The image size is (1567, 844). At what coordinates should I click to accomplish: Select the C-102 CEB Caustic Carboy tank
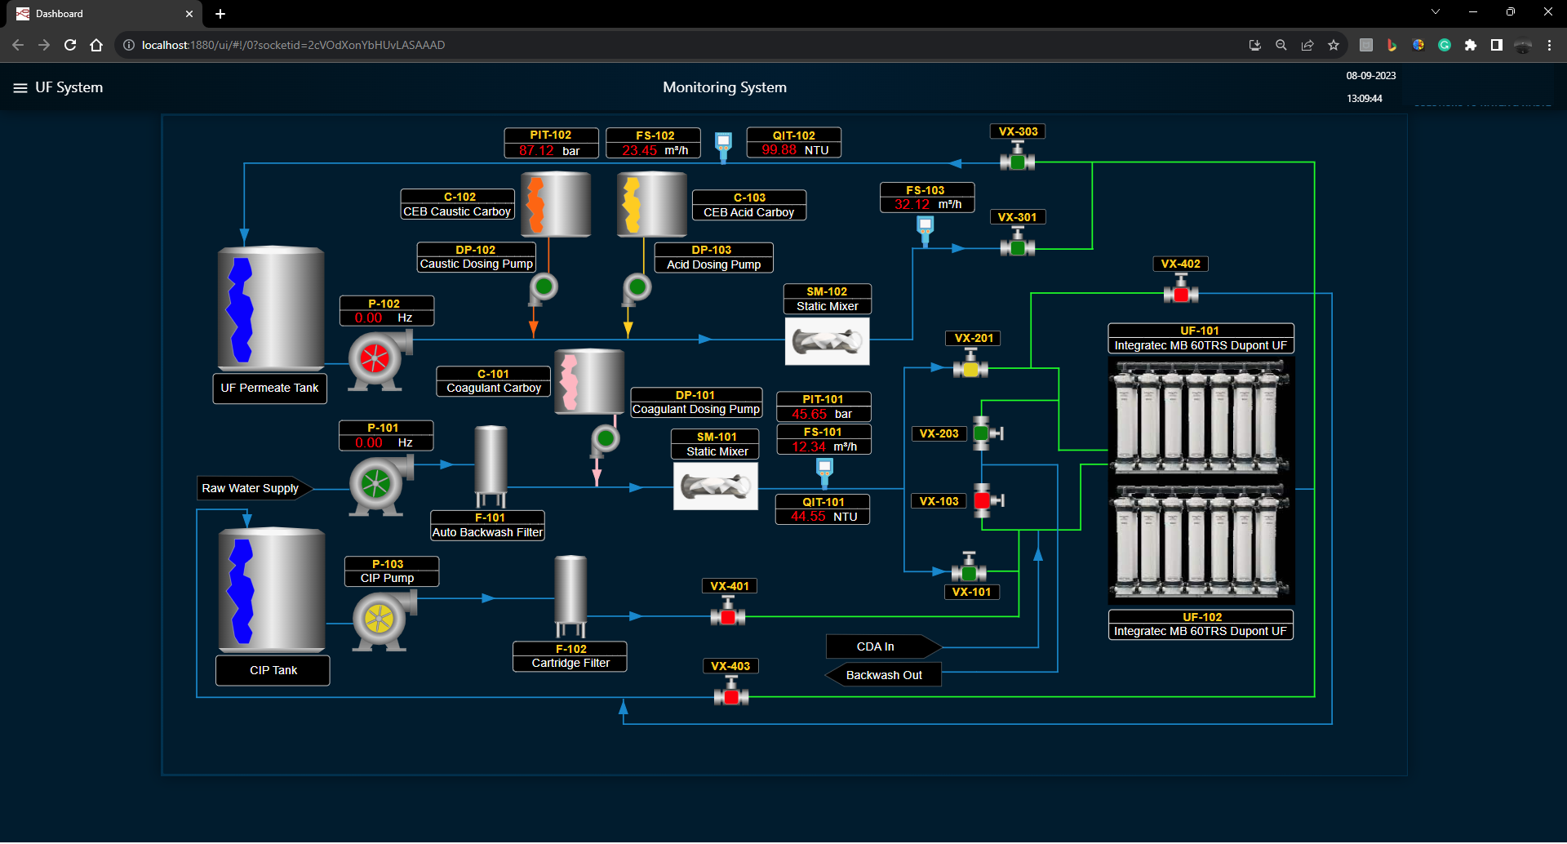[x=555, y=205]
